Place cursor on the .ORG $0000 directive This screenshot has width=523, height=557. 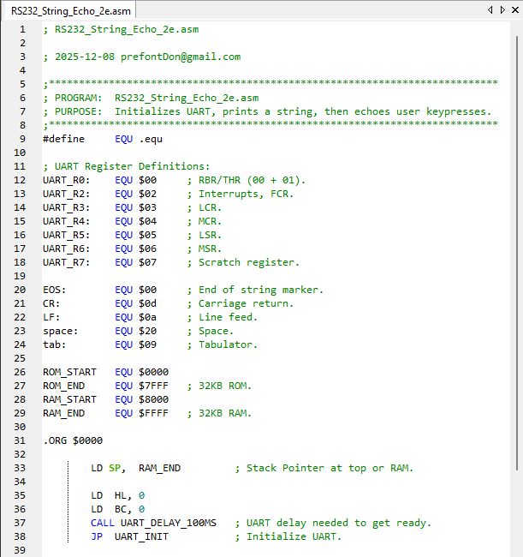tap(72, 440)
